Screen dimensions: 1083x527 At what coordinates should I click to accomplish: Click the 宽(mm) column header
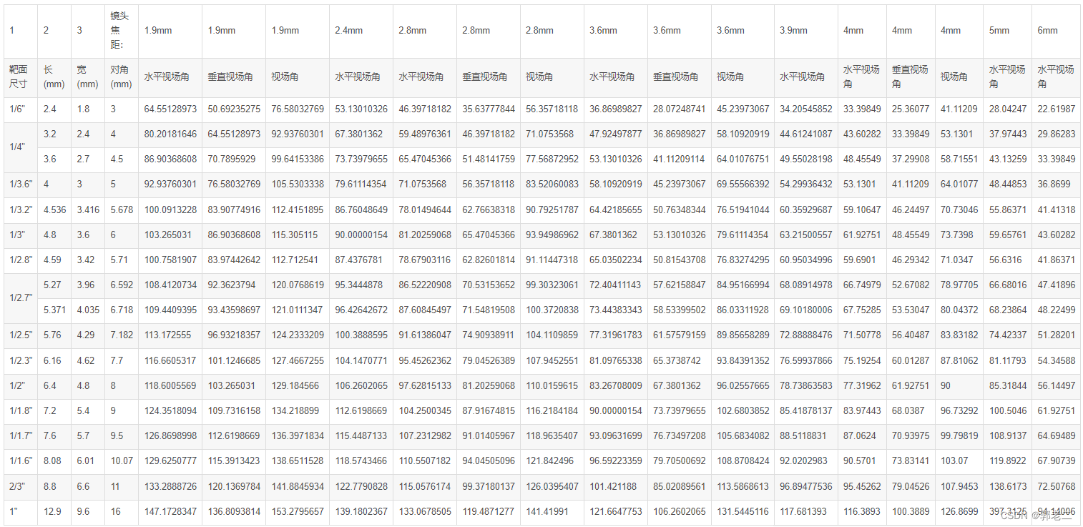[x=87, y=77]
